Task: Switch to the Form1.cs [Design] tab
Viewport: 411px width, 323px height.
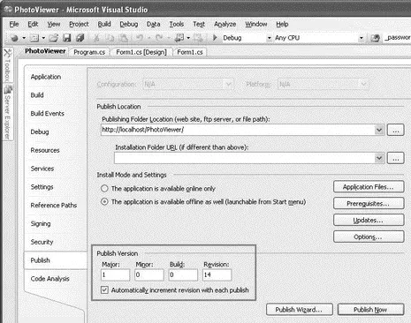Action: (141, 52)
